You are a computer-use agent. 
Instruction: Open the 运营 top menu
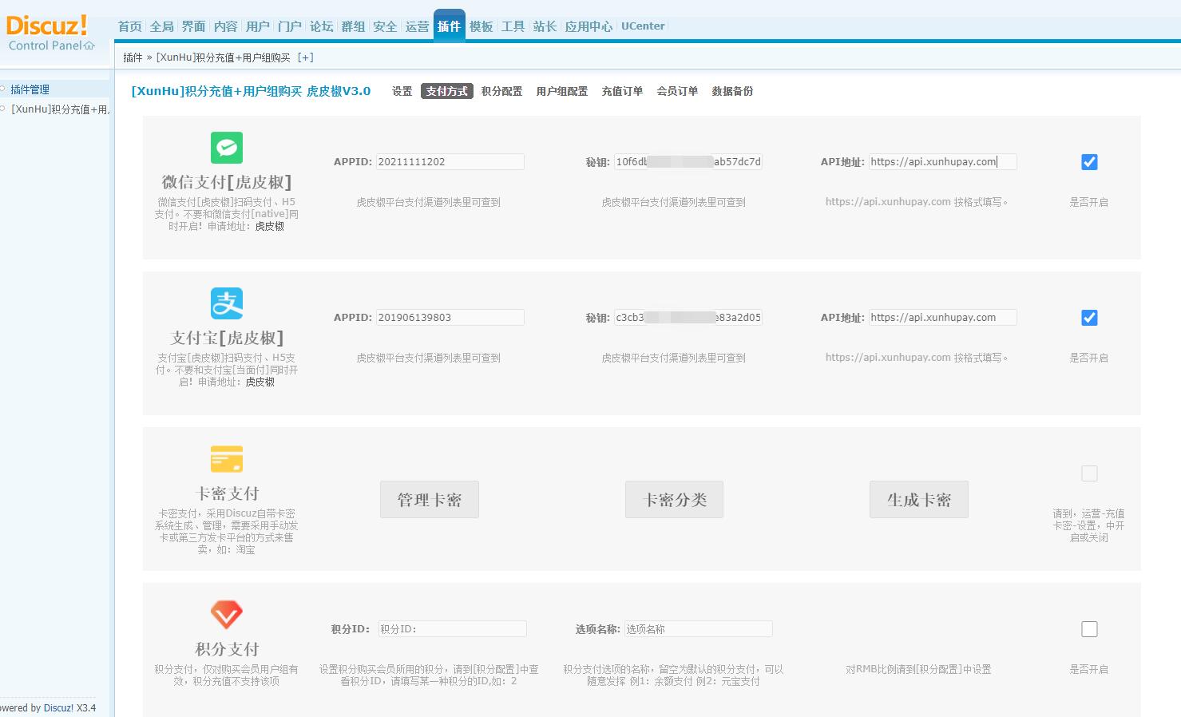[418, 26]
